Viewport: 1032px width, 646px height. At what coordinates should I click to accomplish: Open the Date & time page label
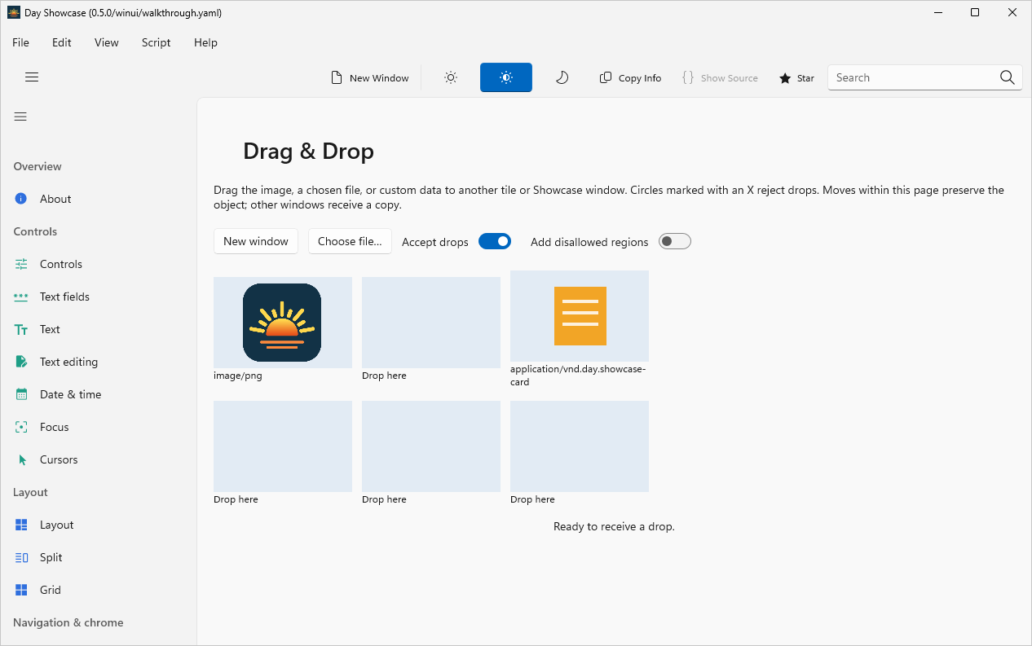[x=71, y=394]
